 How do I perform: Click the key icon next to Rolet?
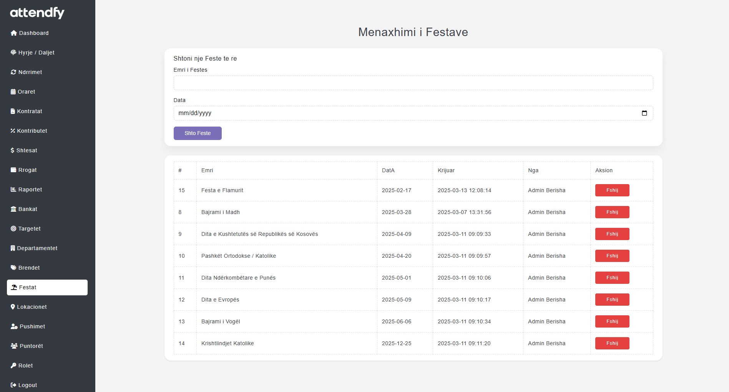13,366
